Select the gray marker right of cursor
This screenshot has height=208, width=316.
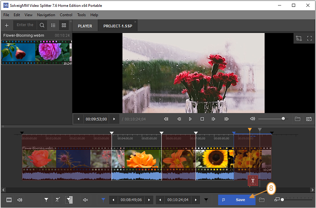click(x=260, y=129)
